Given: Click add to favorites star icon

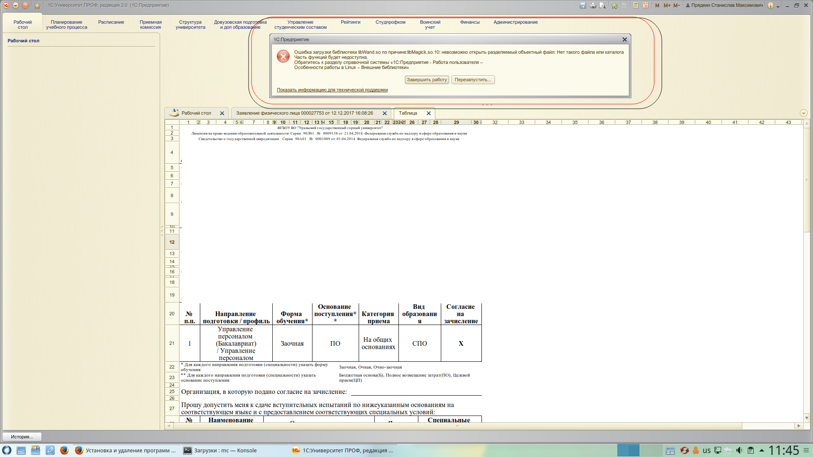Looking at the screenshot, I should point(614,6).
